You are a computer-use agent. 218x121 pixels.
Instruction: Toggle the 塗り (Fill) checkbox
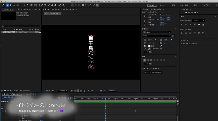[x=145, y=46]
